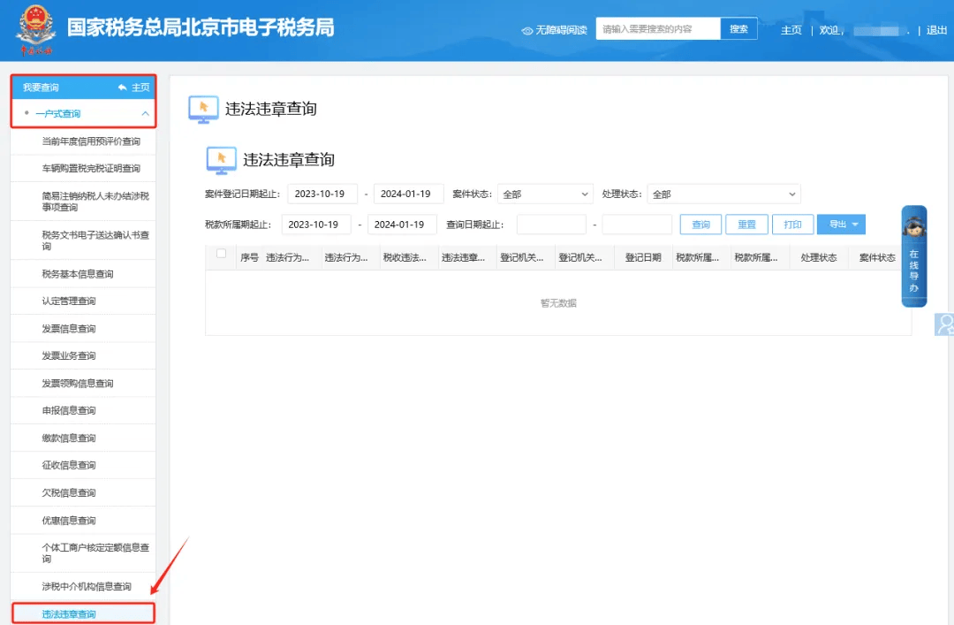Select 发票业务查询 in sidebar
Screen dimensions: 954x625
(83, 355)
